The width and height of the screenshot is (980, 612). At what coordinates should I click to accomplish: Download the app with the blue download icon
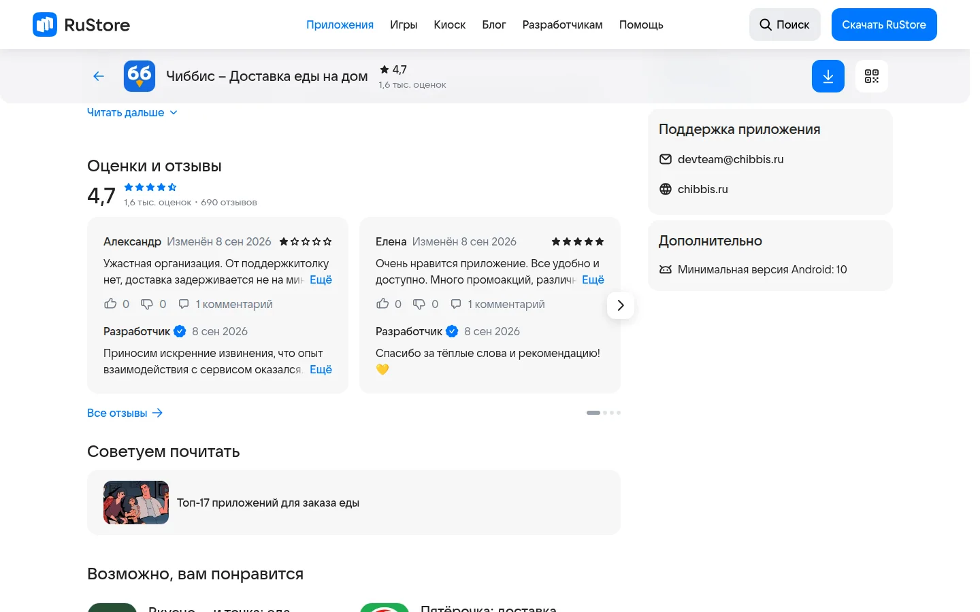[x=828, y=76]
